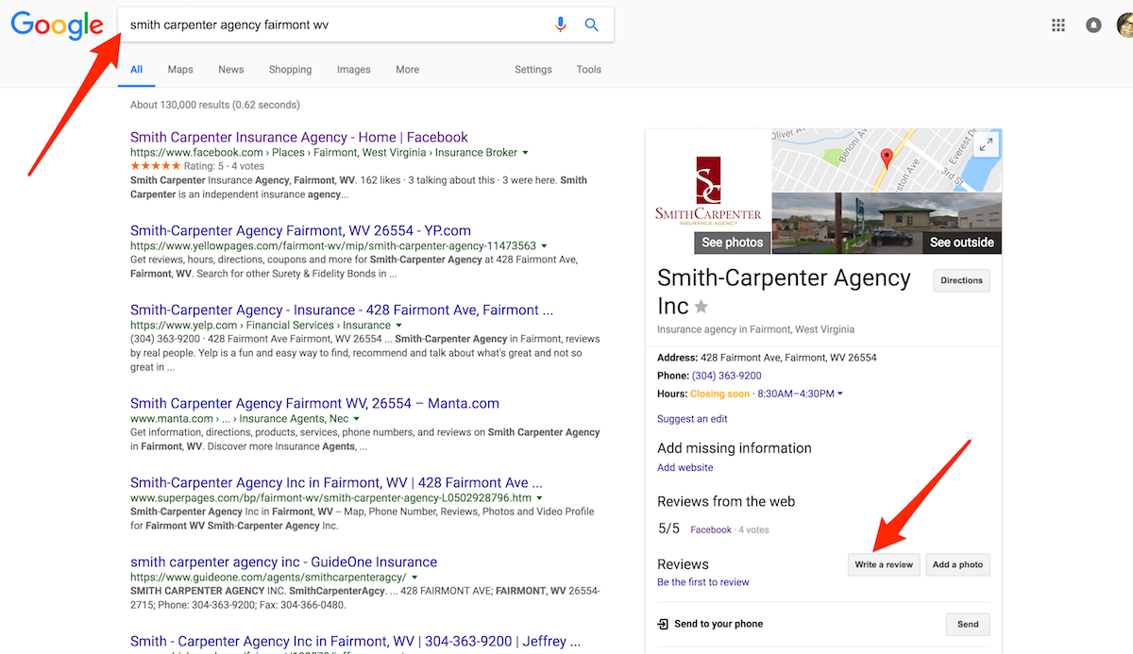Viewport: 1133px width, 654px height.
Task: Start voice search with microphone icon
Action: pyautogui.click(x=561, y=25)
